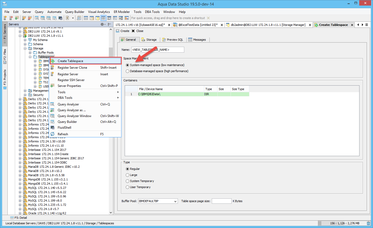Click the Oracle 172.24.1.140 v11g R2 server icon
The image size is (373, 228).
[25, 213]
